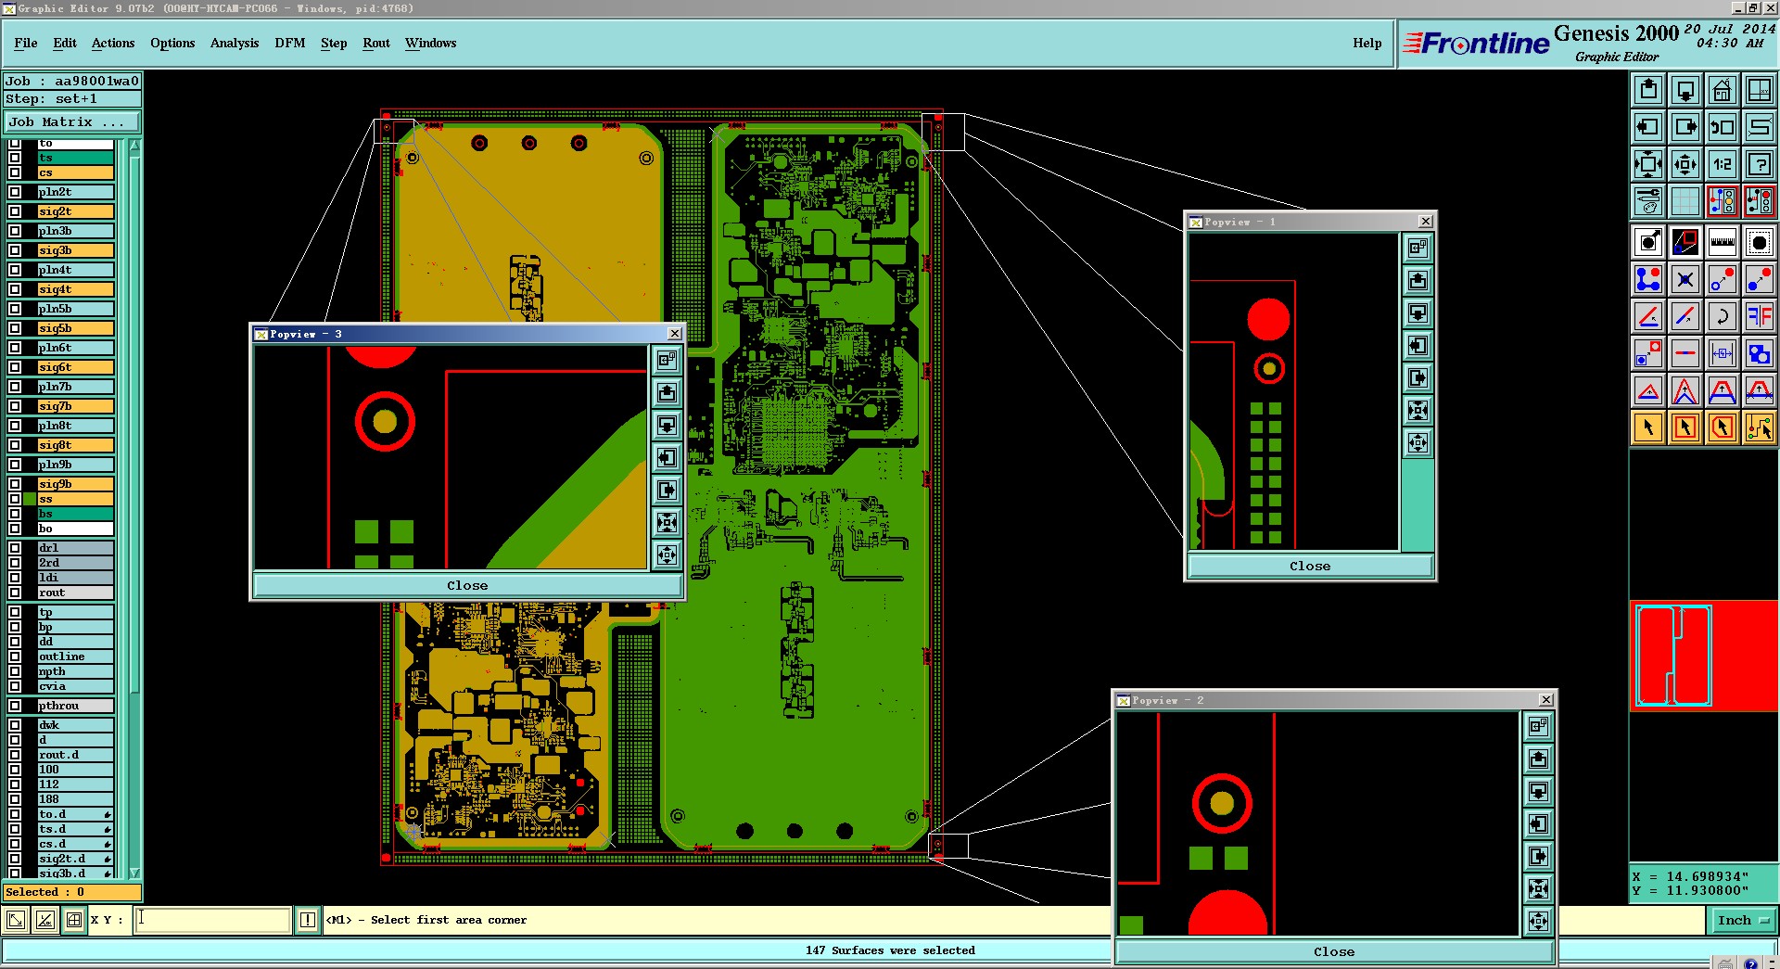Viewport: 1780px width, 969px height.
Task: Click the question mark help icon
Action: pyautogui.click(x=1760, y=164)
